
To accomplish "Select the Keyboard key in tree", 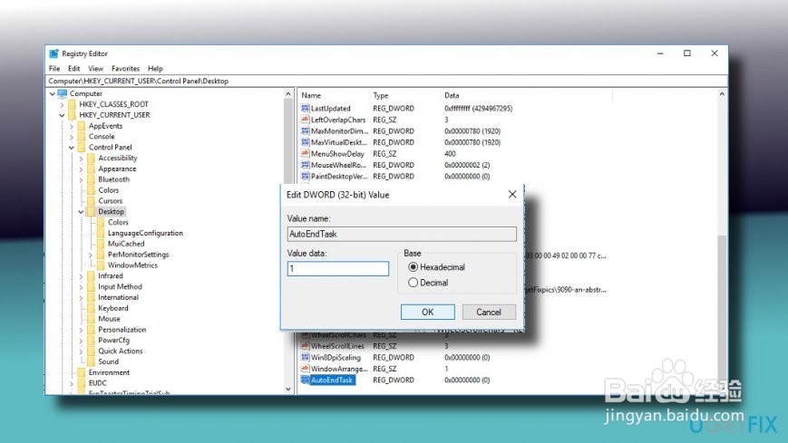I will point(113,308).
